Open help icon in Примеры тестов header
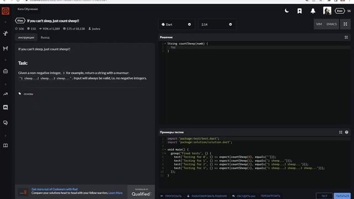Viewport: 354px width, 199px height. pyautogui.click(x=347, y=132)
